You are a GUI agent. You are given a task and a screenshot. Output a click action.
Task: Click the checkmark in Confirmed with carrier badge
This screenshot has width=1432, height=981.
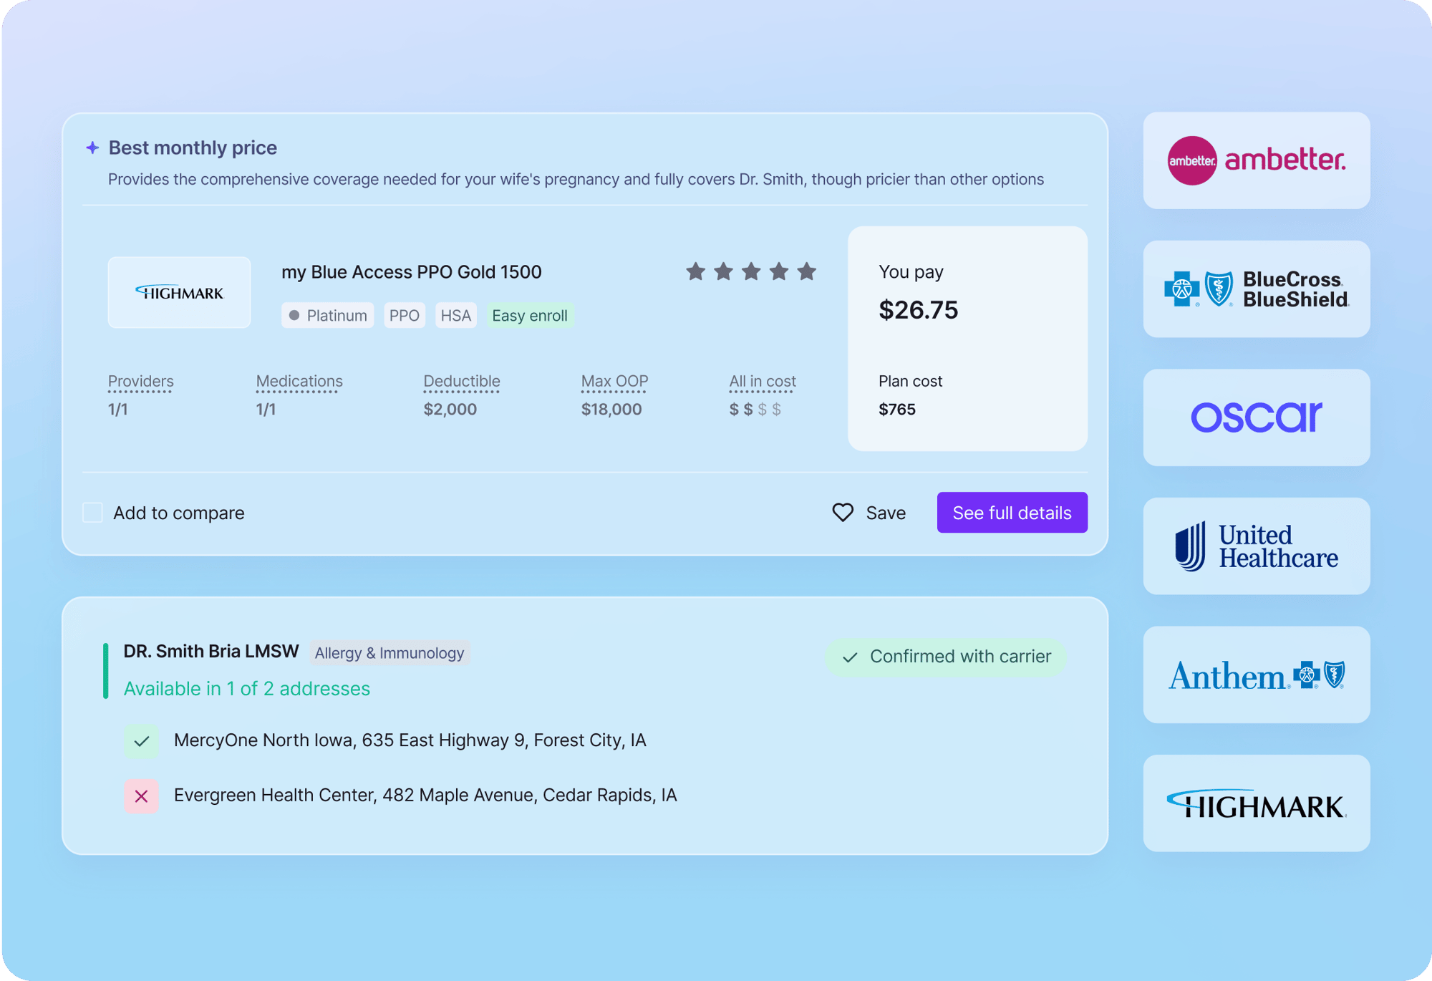pyautogui.click(x=850, y=657)
